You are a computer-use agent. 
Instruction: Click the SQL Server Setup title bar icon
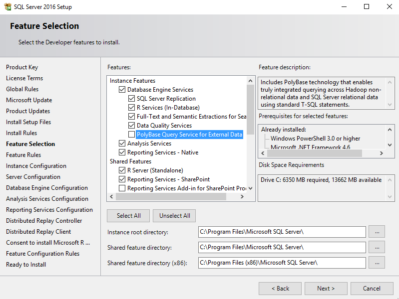7,7
